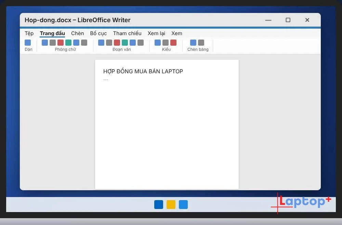Close the Hop-dong.docx window

[307, 20]
